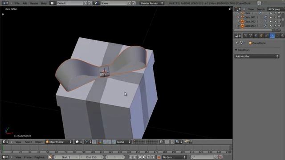Select Cube.001 in the outliner
Viewport: 285px width, 160px height.
click(250, 17)
